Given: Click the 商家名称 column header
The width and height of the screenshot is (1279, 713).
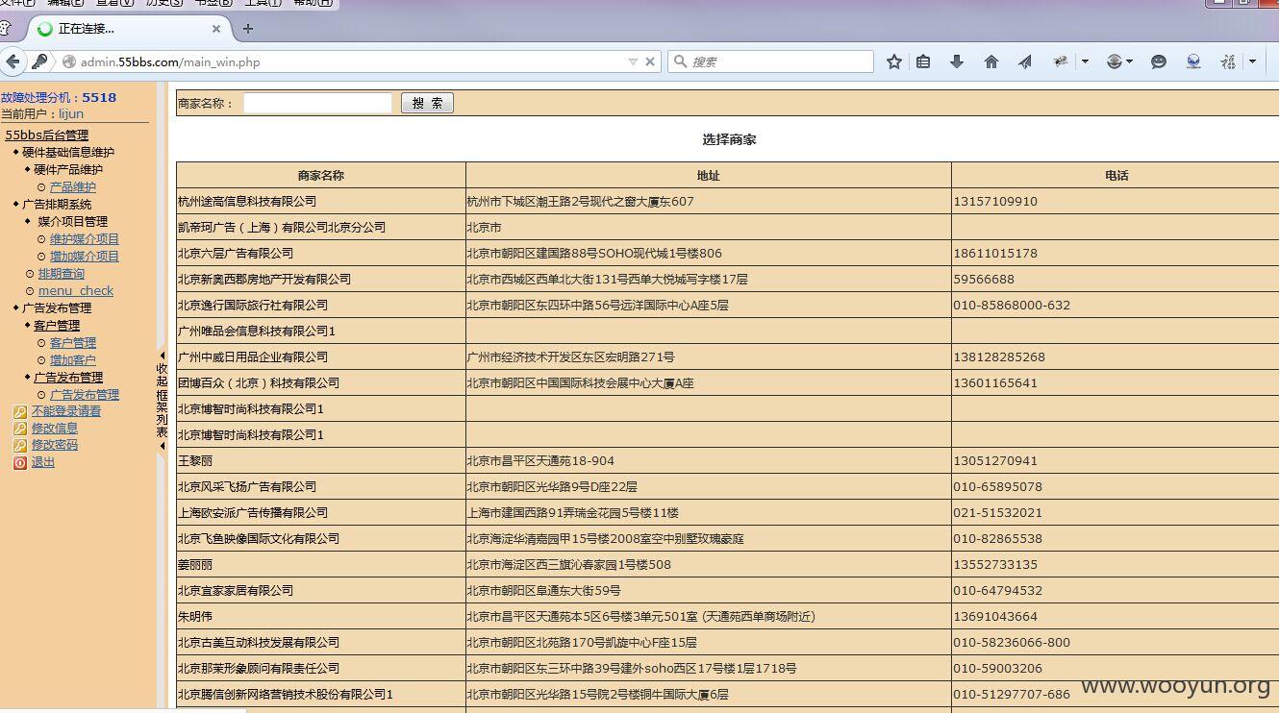Looking at the screenshot, I should pyautogui.click(x=321, y=176).
